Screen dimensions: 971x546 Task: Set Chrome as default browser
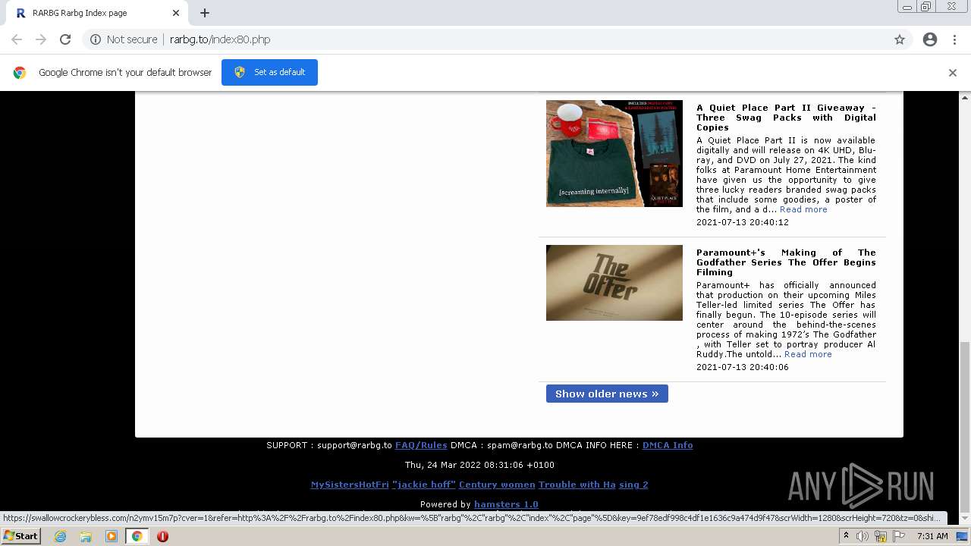tap(269, 72)
